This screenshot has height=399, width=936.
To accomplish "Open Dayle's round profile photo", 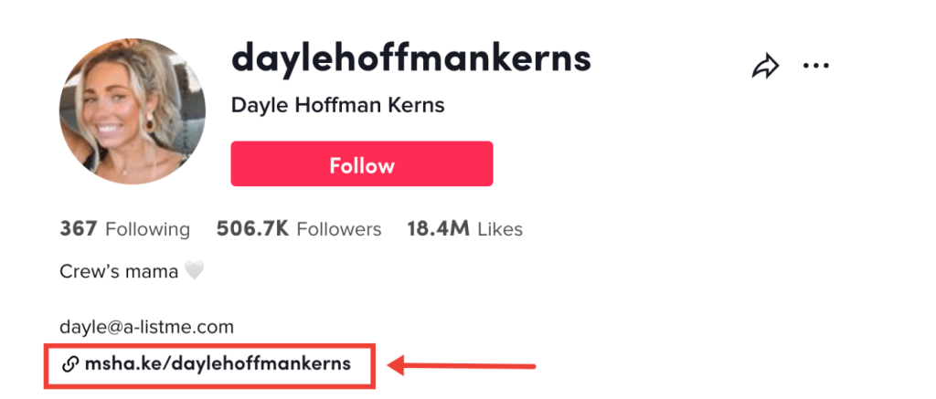I will point(120,110).
